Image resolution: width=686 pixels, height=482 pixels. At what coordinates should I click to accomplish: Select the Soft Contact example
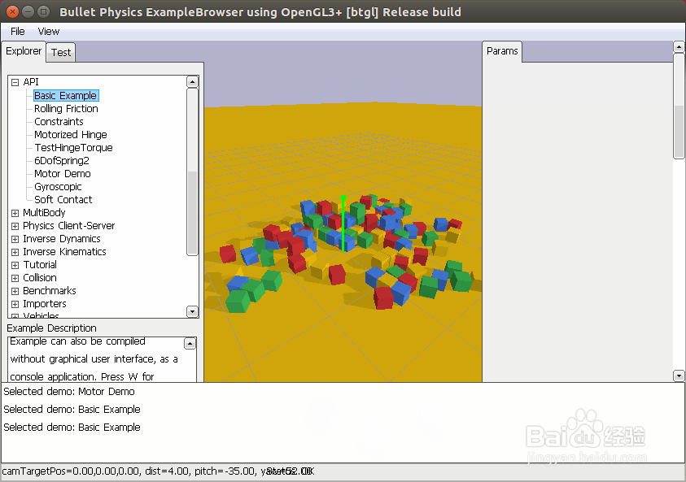pos(63,200)
